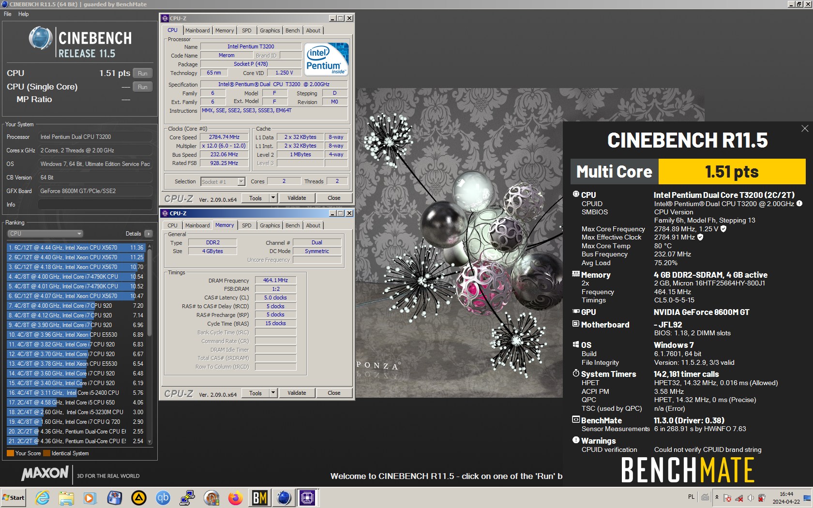Image resolution: width=813 pixels, height=508 pixels.
Task: Click the Memory module icon in BenchMate
Action: point(576,274)
